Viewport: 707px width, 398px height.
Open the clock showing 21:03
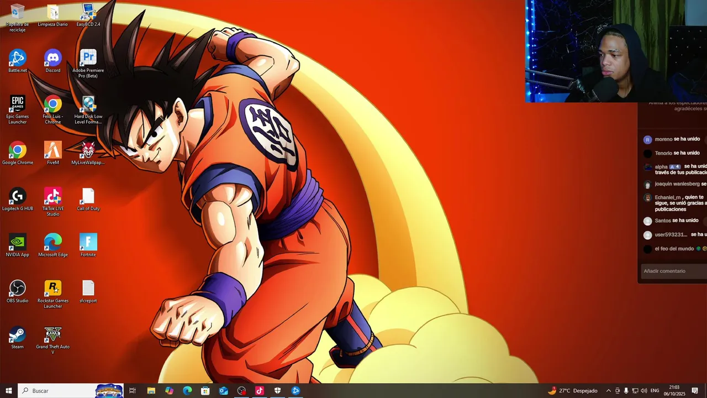coord(674,391)
